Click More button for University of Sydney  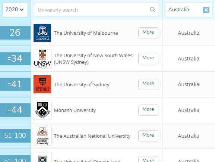(x=148, y=84)
